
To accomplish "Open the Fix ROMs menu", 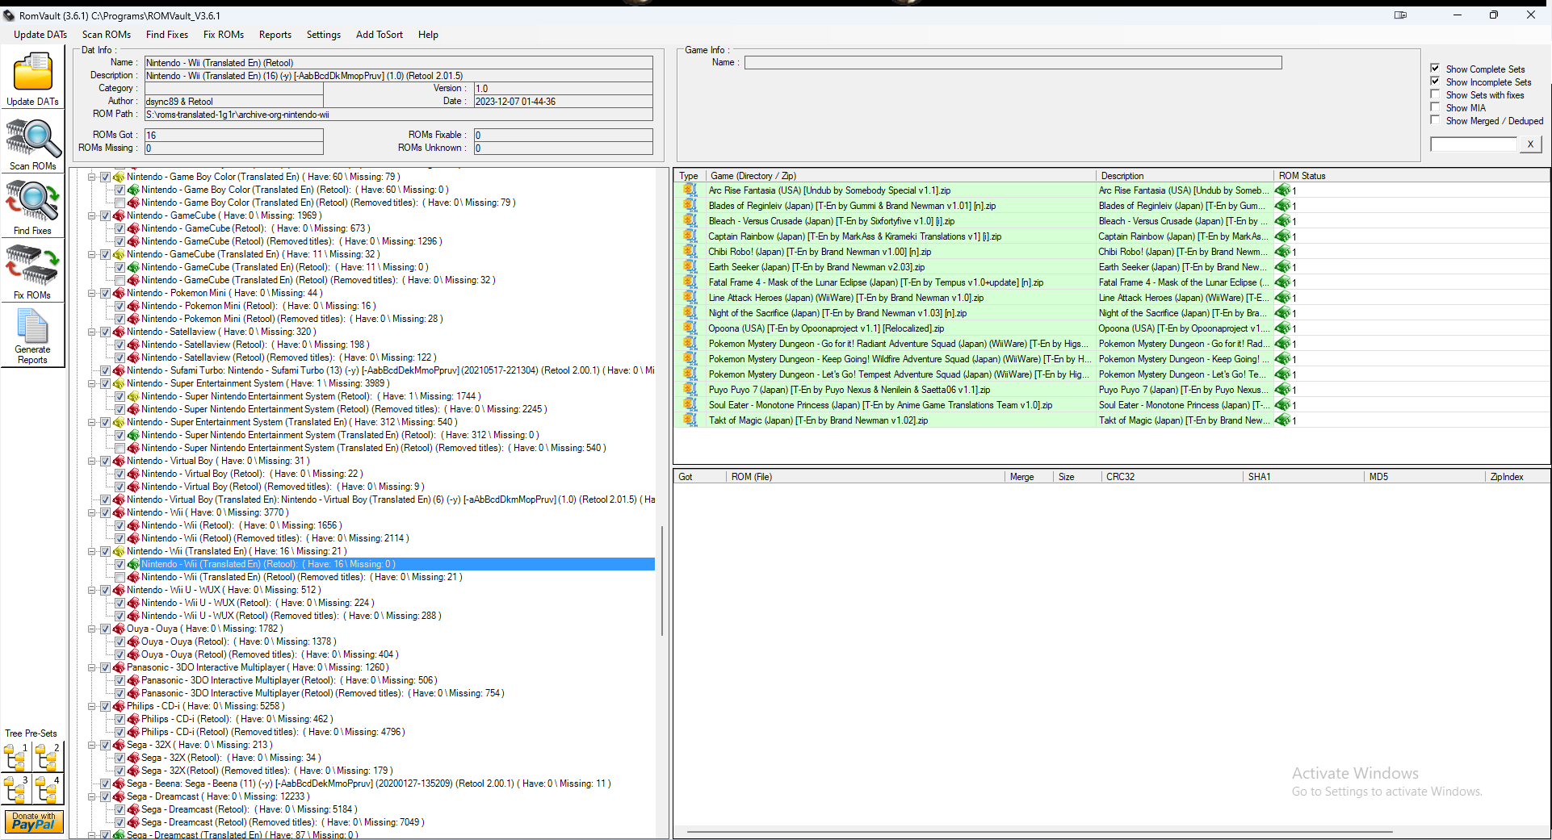I will click(x=224, y=35).
